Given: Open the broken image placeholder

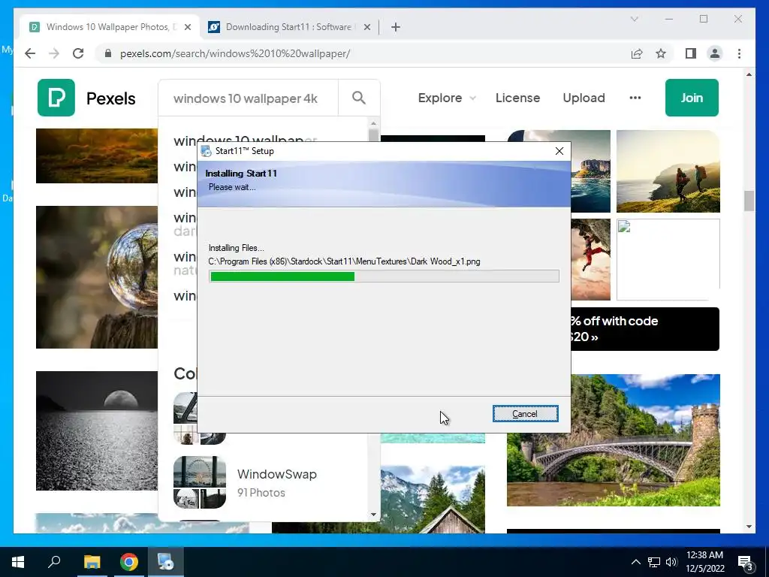Looking at the screenshot, I should [668, 259].
